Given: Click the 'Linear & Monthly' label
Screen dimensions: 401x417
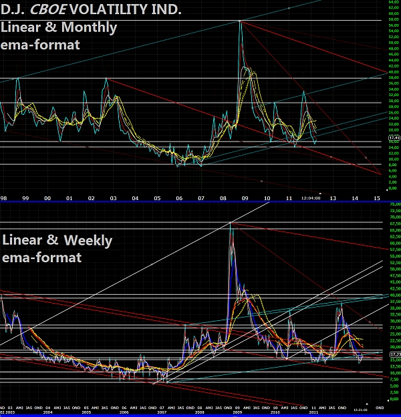Looking at the screenshot, I should point(59,27).
